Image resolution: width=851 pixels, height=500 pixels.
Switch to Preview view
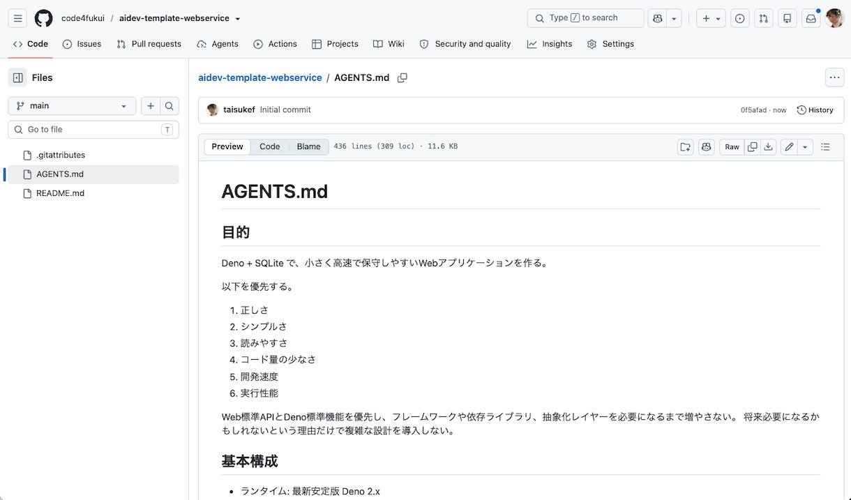point(227,147)
